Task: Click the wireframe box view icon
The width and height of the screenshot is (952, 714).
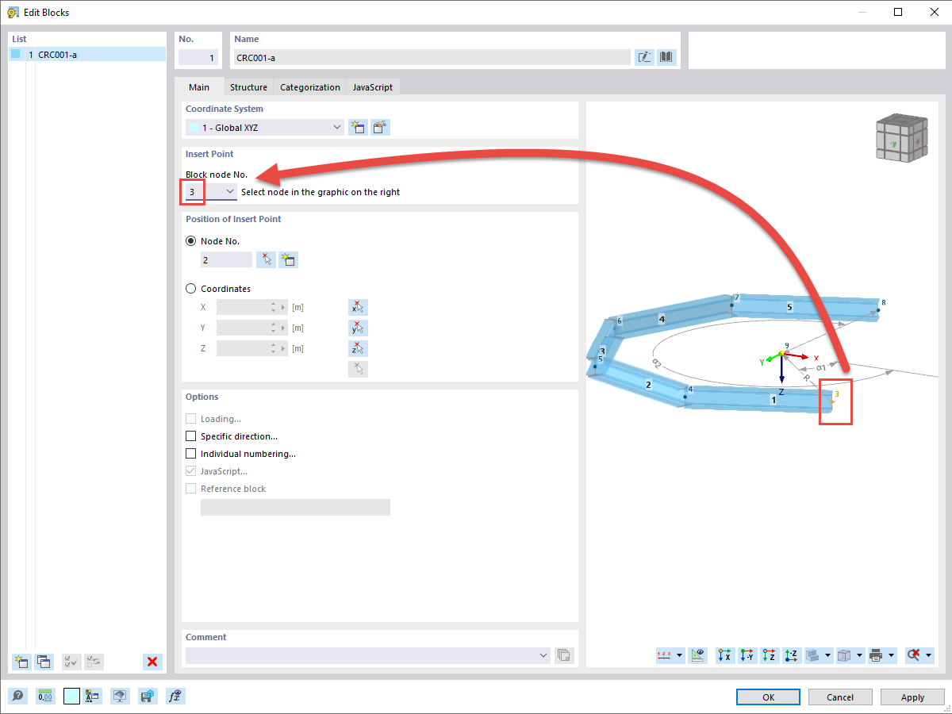Action: click(845, 655)
